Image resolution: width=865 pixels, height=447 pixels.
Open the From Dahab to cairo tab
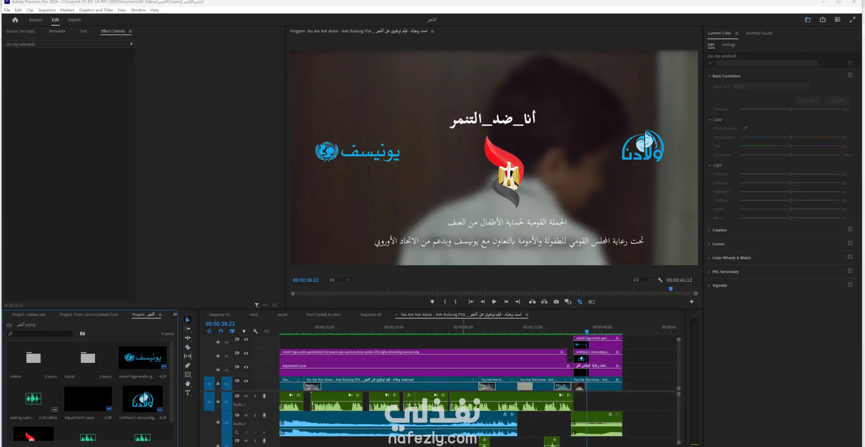pyautogui.click(x=323, y=315)
